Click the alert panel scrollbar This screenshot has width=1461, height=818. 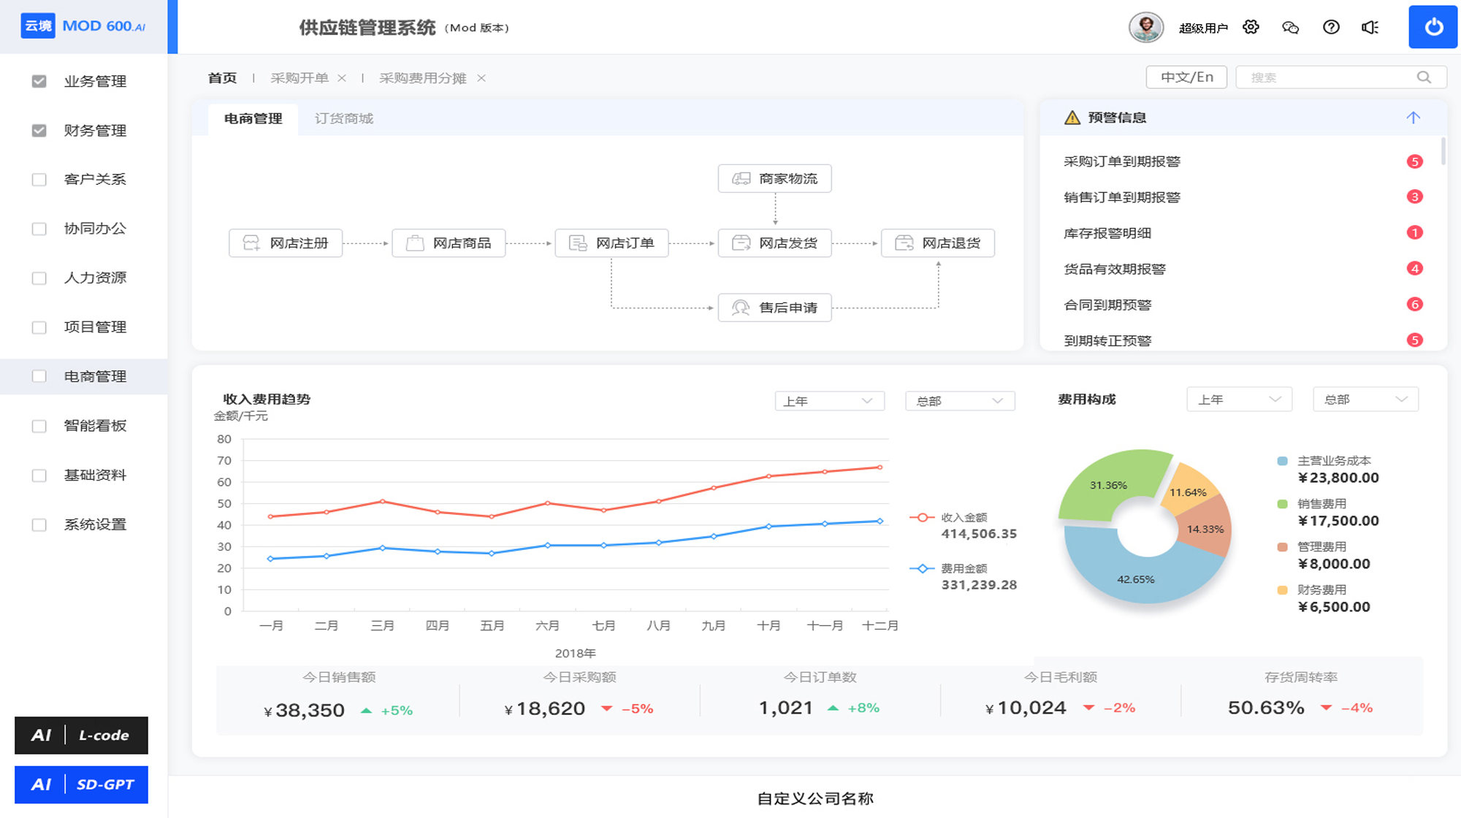[1443, 150]
